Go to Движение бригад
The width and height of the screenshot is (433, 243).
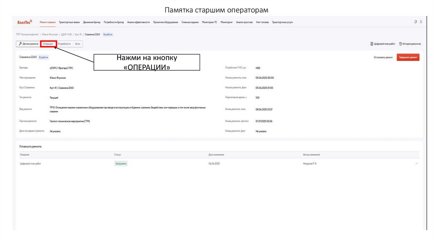[92, 22]
